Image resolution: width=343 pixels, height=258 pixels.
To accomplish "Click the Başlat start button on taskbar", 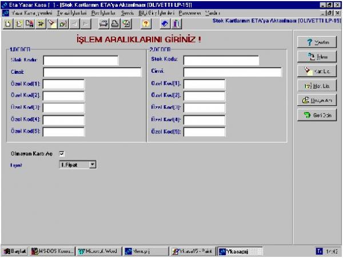I will click(15, 251).
